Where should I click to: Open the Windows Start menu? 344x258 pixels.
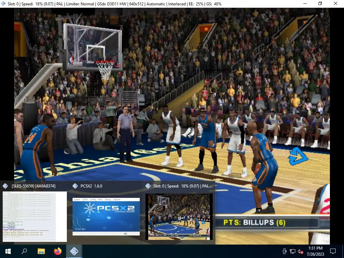8,251
